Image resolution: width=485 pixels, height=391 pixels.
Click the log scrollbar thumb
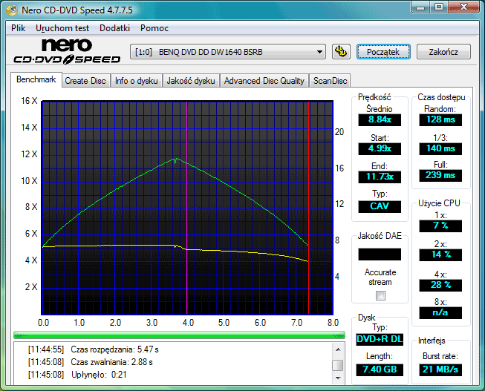(338, 365)
